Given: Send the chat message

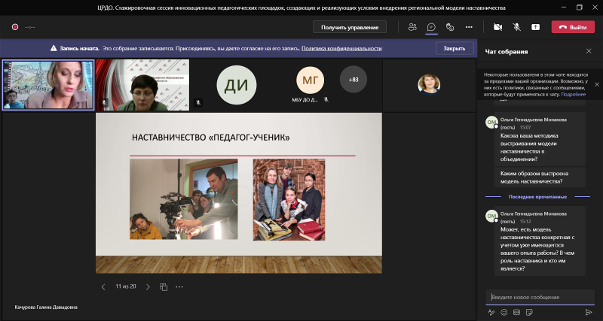Looking at the screenshot, I should click(x=589, y=312).
